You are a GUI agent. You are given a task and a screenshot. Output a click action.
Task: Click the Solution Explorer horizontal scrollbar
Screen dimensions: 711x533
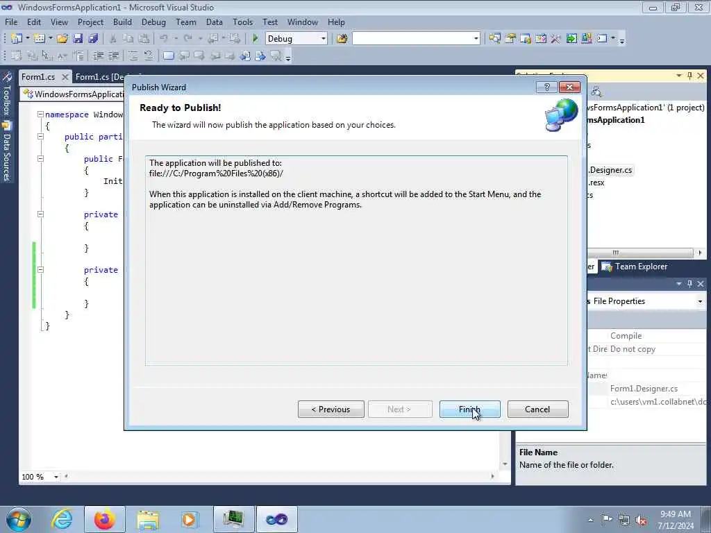click(x=640, y=253)
